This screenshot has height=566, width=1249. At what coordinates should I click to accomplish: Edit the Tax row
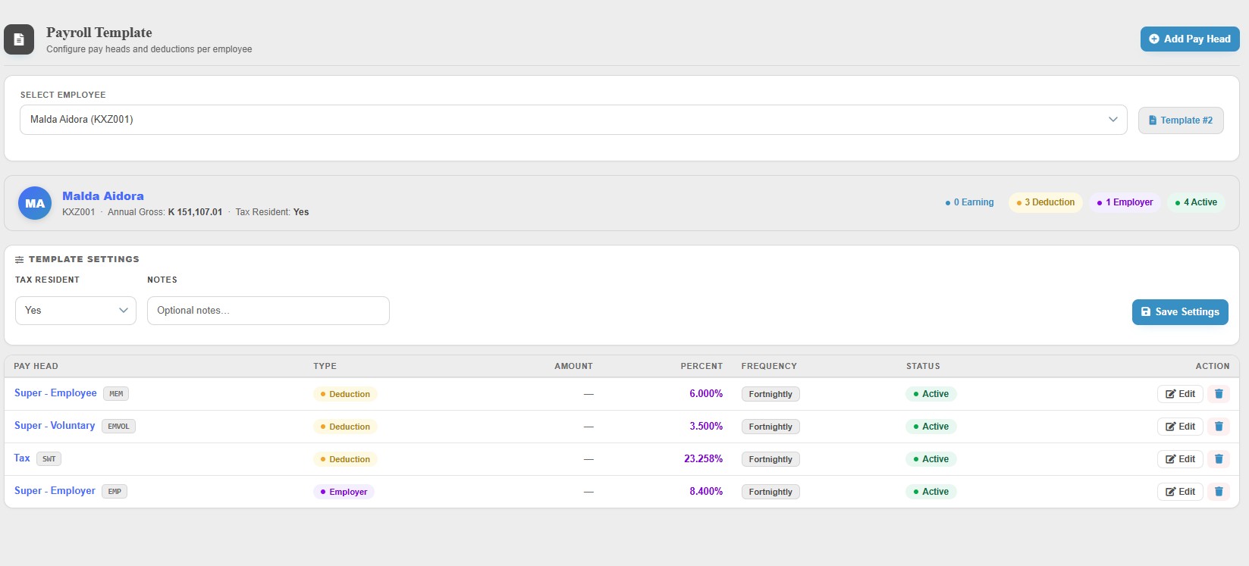1180,459
